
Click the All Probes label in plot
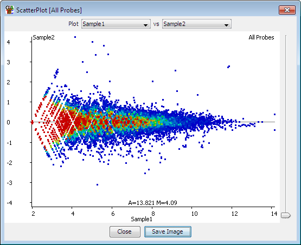click(x=261, y=37)
